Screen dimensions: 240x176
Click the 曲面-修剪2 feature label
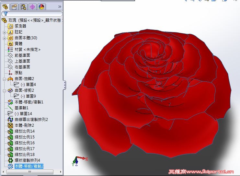[x=24, y=90]
